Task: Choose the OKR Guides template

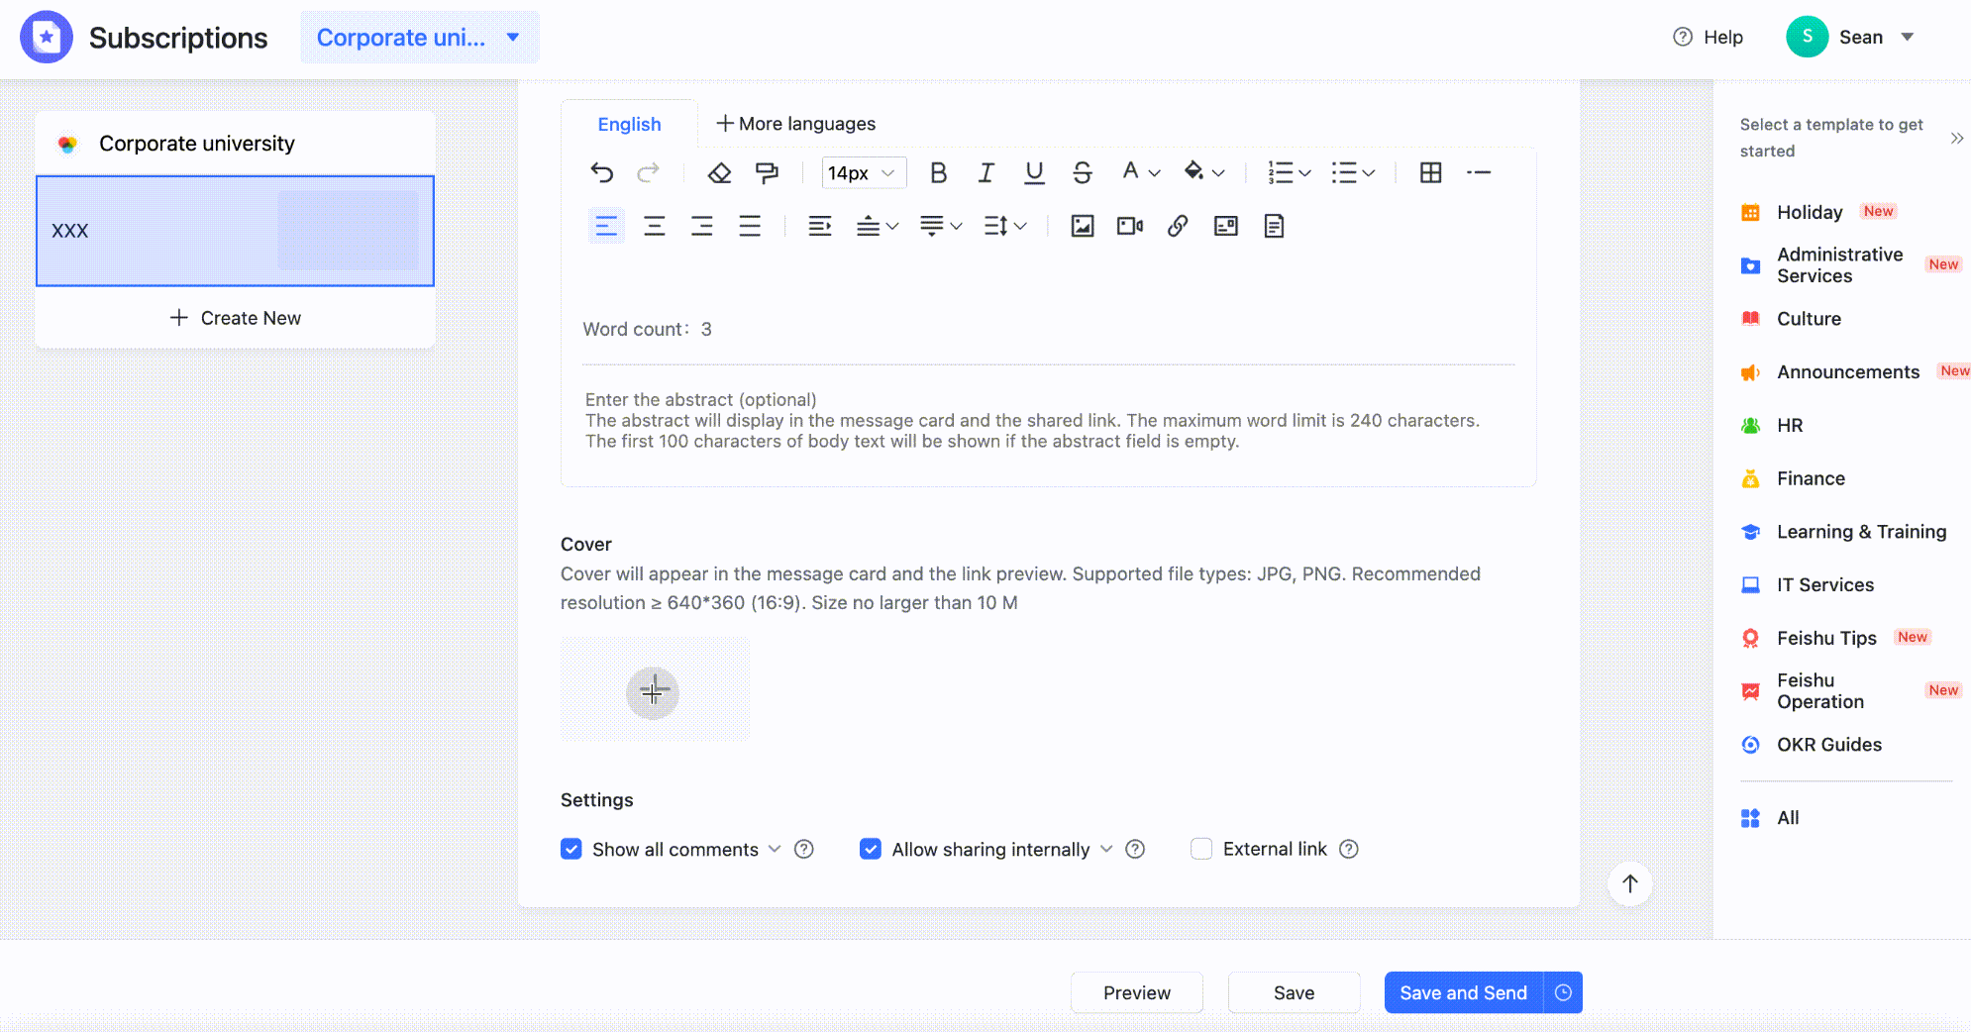Action: pyautogui.click(x=1812, y=745)
